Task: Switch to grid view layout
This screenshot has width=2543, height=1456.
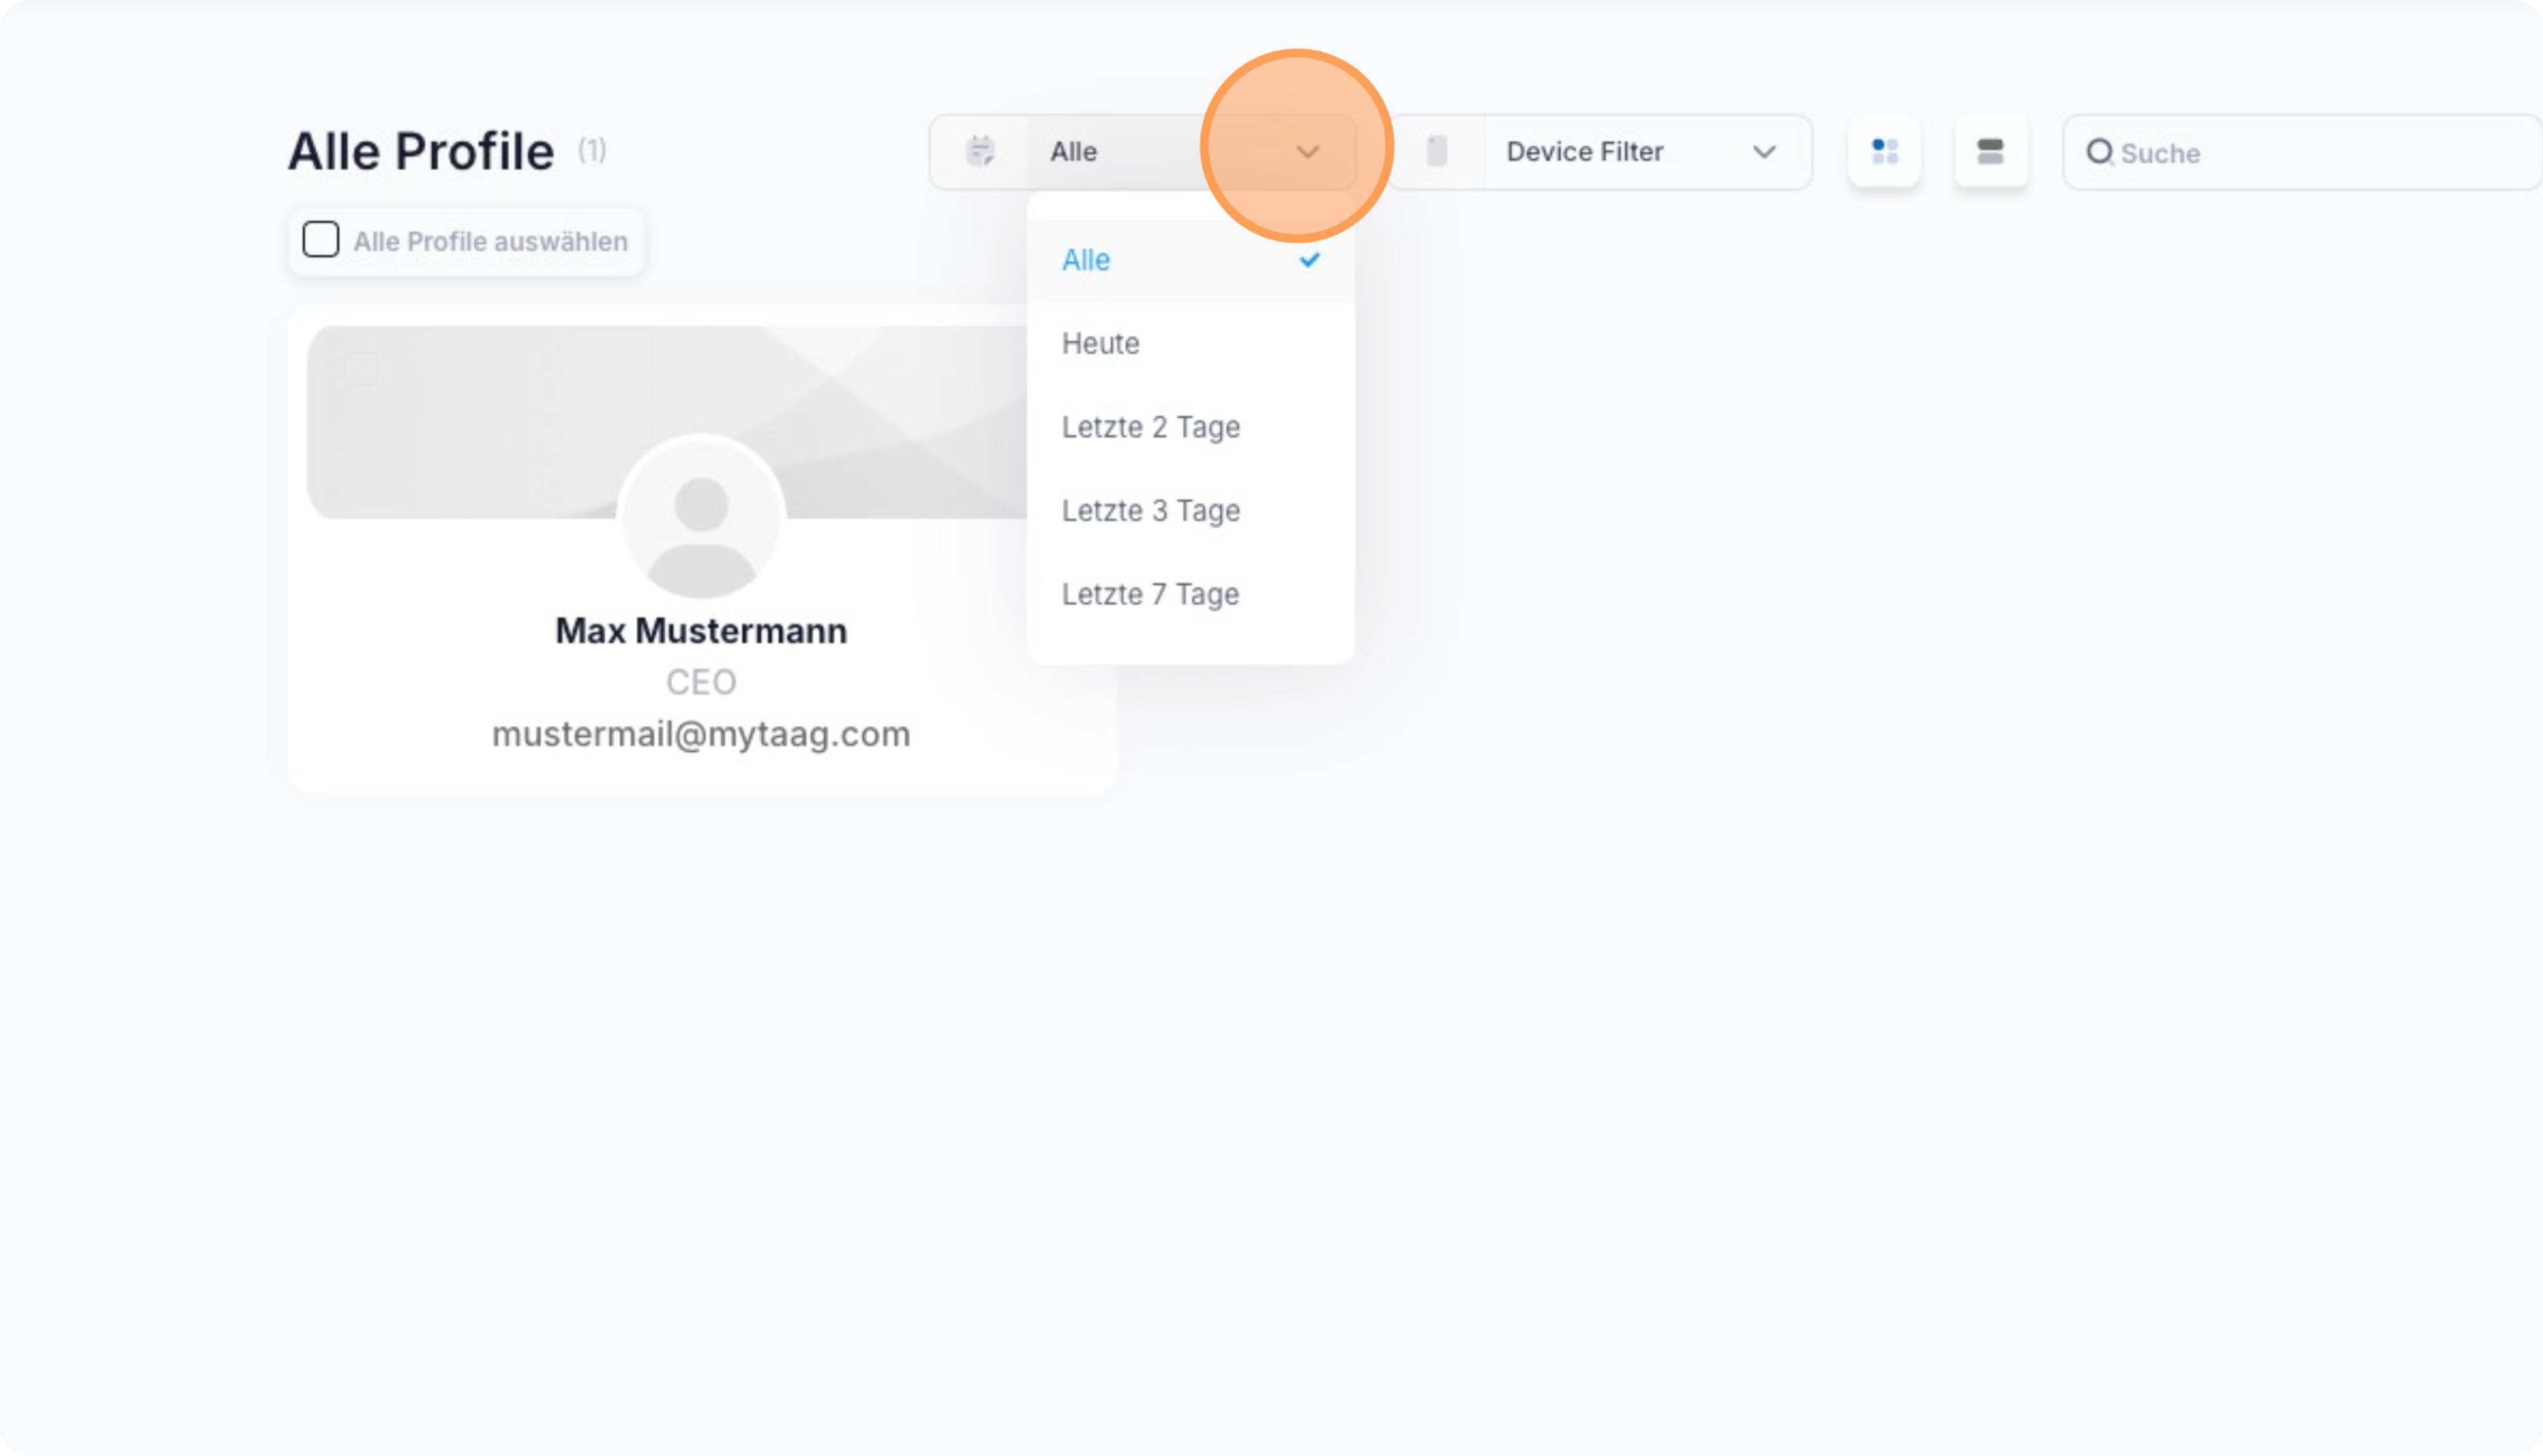Action: coord(1884,151)
